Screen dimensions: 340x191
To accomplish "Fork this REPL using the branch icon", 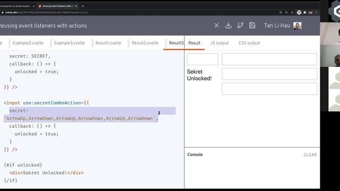I will 240,25.
